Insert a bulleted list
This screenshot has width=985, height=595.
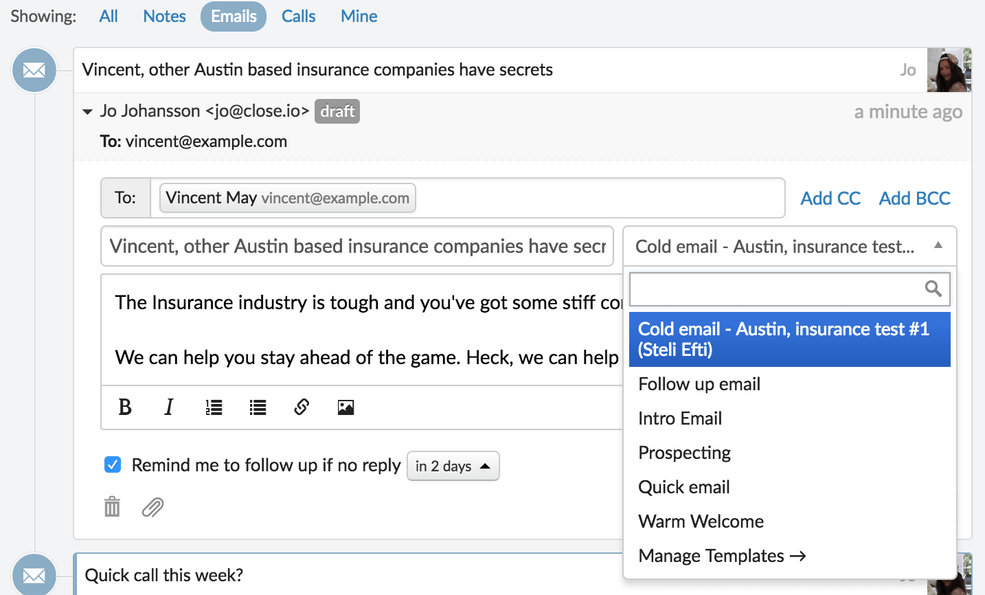[x=258, y=407]
